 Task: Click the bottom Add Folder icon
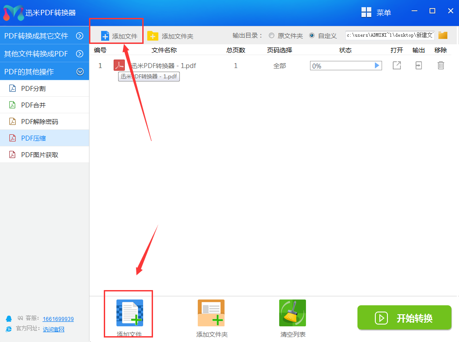tap(211, 313)
